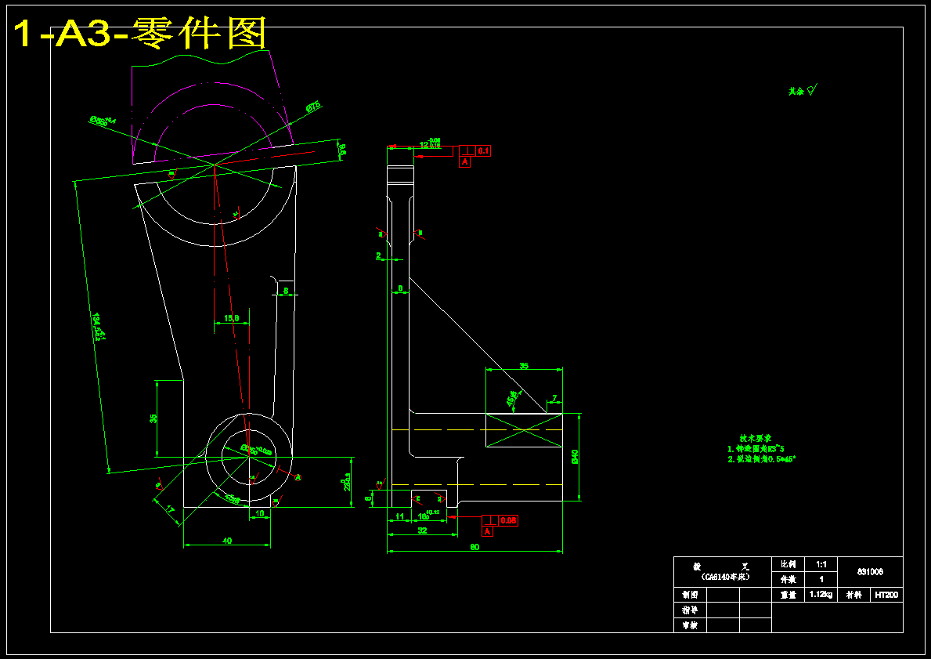Viewport: 931px width, 659px height.
Task: Select the perpendicularity tolerance frame "0.1"
Action: coord(475,151)
